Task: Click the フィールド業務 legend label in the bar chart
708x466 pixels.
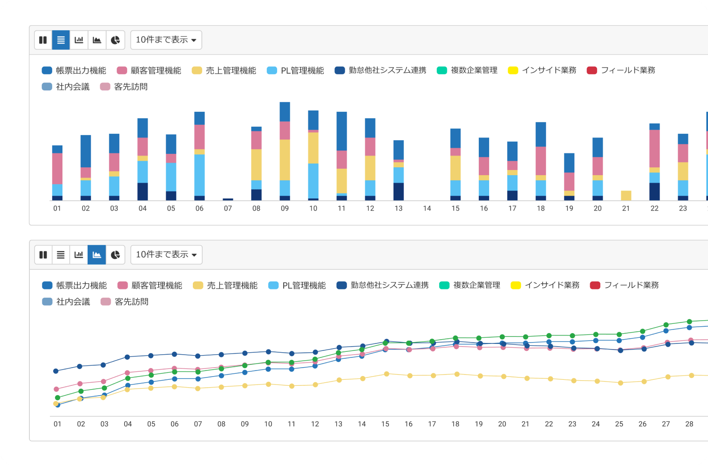Action: pyautogui.click(x=627, y=70)
